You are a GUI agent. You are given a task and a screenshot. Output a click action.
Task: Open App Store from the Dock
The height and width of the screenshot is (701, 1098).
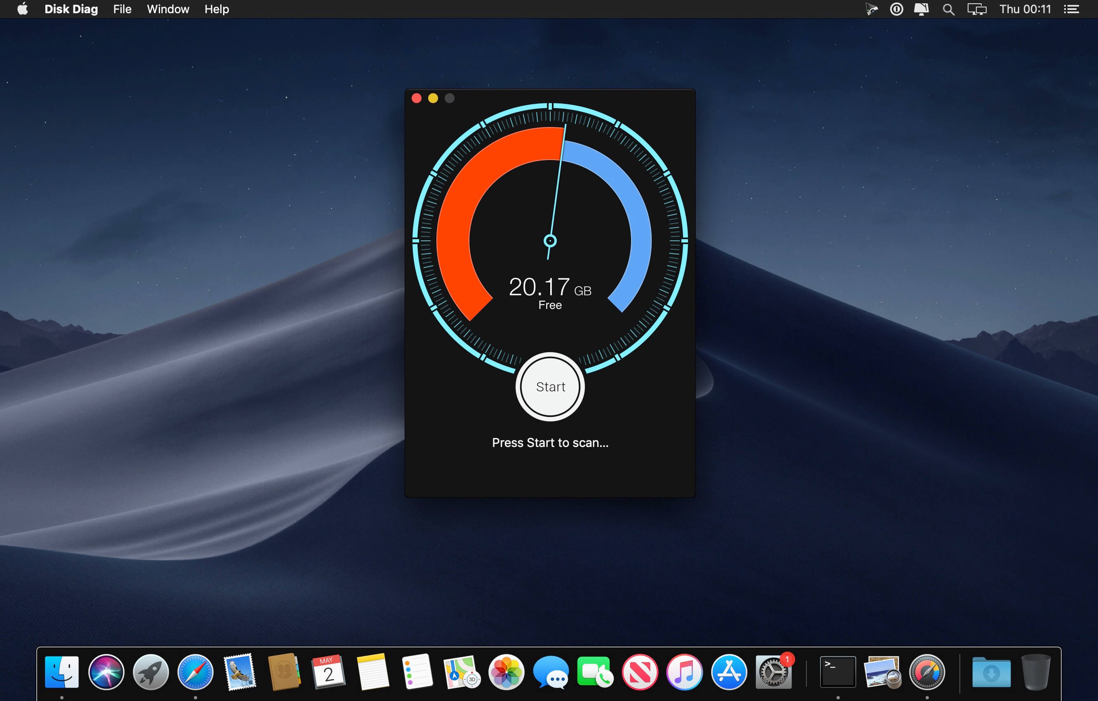pyautogui.click(x=729, y=672)
